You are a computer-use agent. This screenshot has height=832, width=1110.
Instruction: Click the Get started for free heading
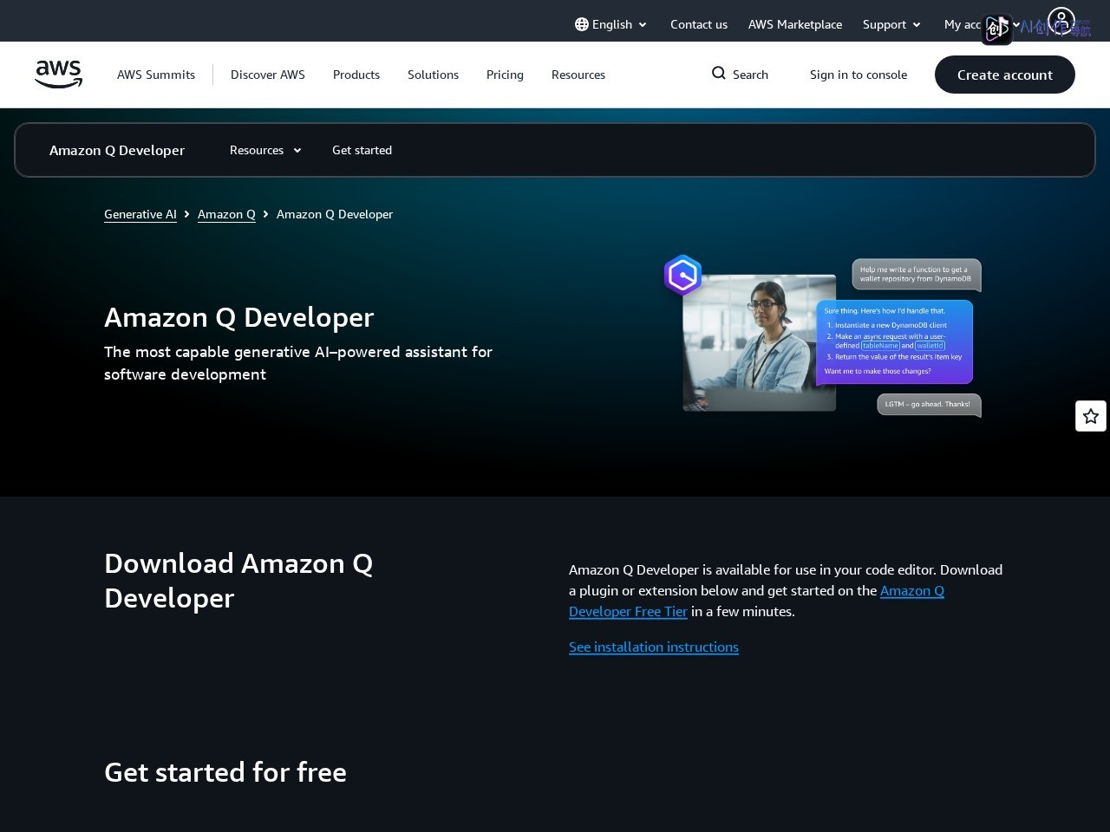225,772
